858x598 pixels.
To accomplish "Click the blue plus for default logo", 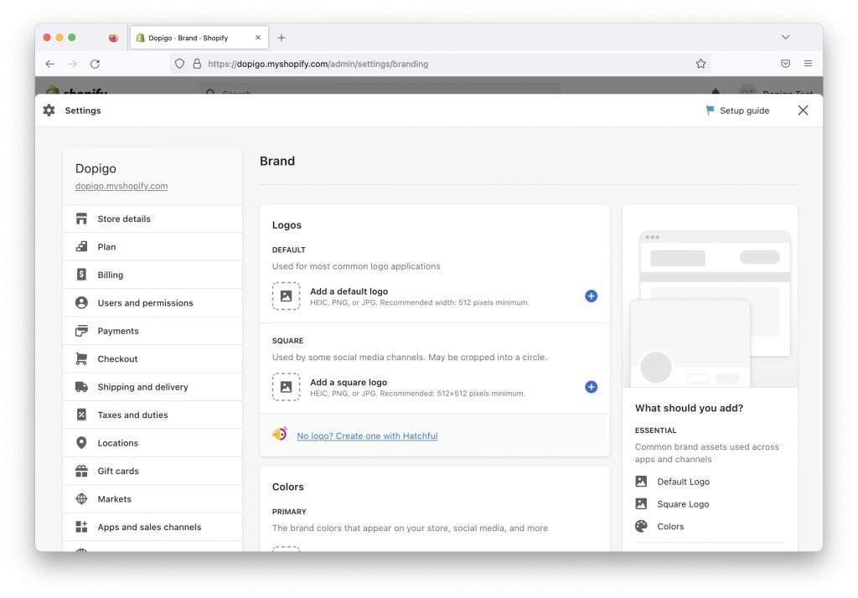I will tap(591, 296).
